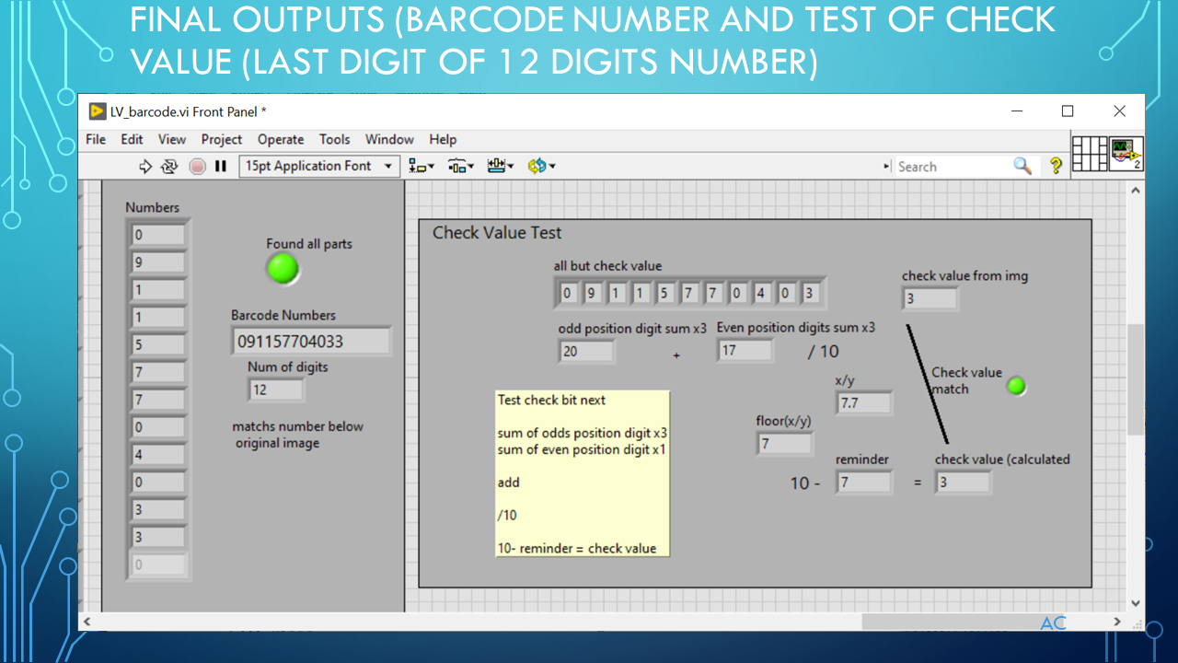Open the Help menu
This screenshot has height=663, width=1178.
(443, 139)
